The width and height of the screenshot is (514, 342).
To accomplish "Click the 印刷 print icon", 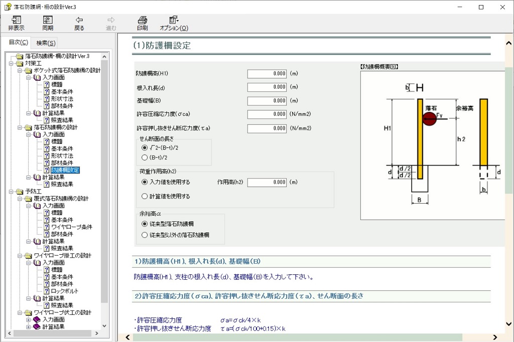I will [142, 20].
